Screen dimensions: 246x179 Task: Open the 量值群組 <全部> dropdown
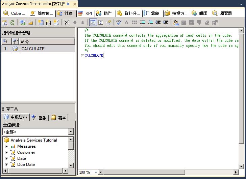click(x=71, y=132)
